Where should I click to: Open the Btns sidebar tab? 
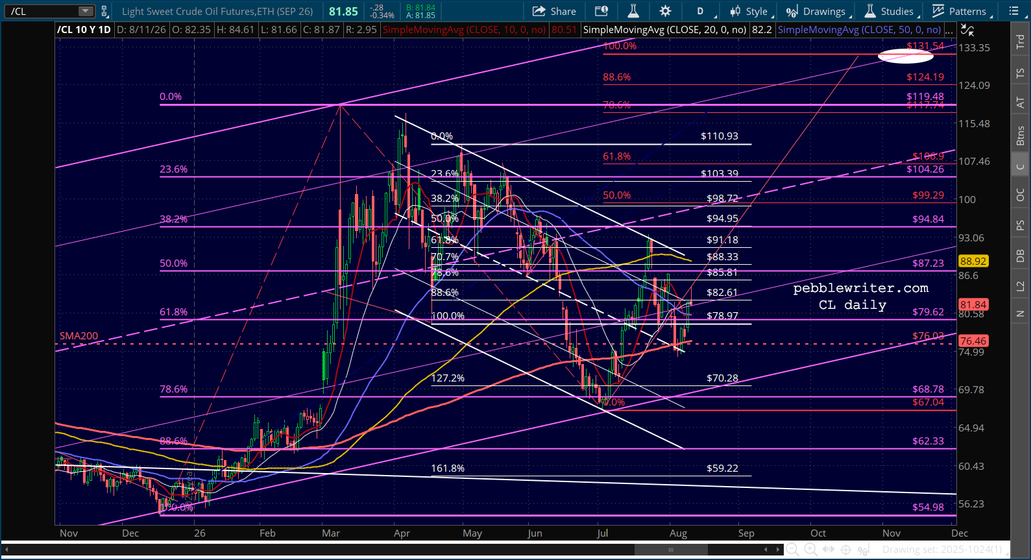pyautogui.click(x=1020, y=136)
